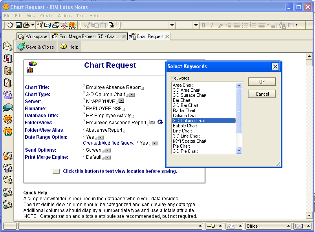Open the Created/Modified Query dropdown
The height and width of the screenshot is (232, 315).
point(155,143)
